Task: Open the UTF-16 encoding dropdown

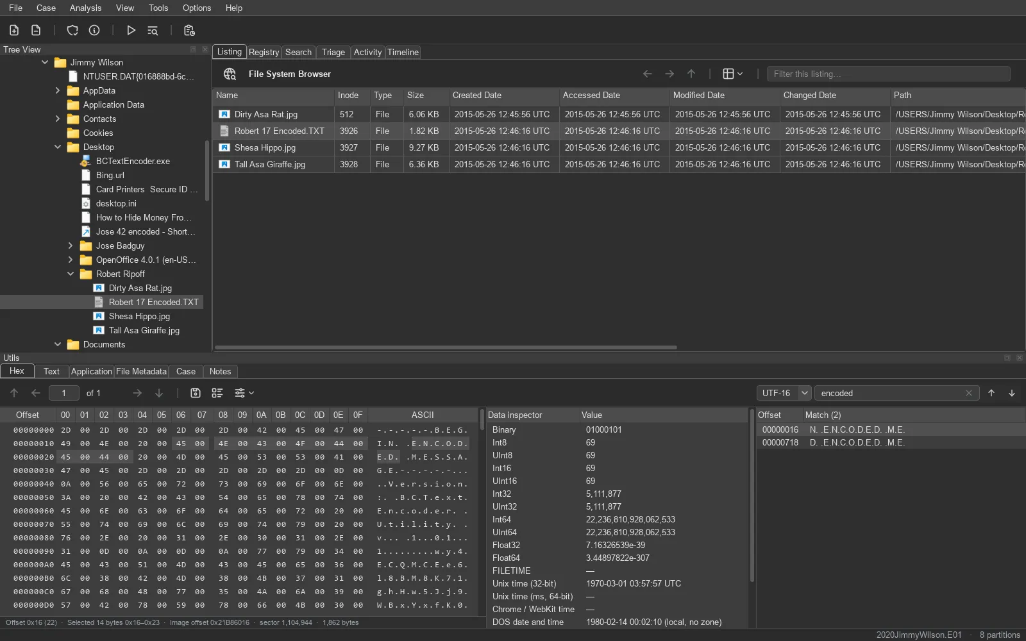Action: click(x=784, y=393)
